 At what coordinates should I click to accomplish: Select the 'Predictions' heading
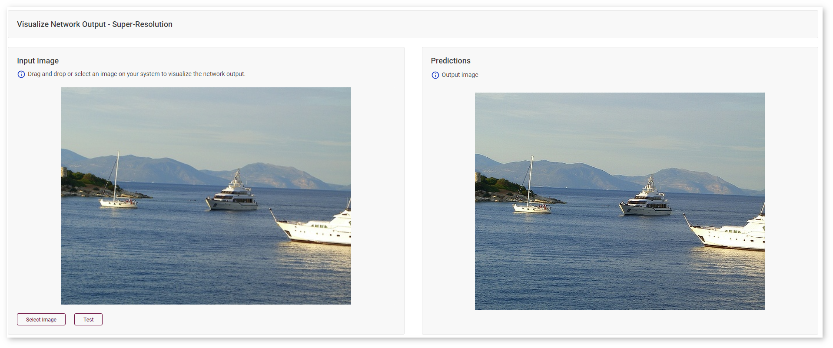[x=451, y=61]
